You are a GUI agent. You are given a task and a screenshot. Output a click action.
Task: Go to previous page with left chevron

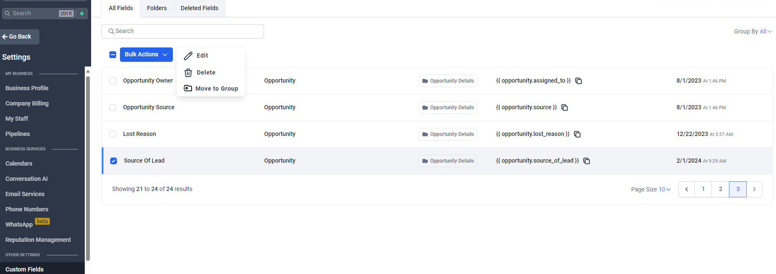(x=687, y=189)
